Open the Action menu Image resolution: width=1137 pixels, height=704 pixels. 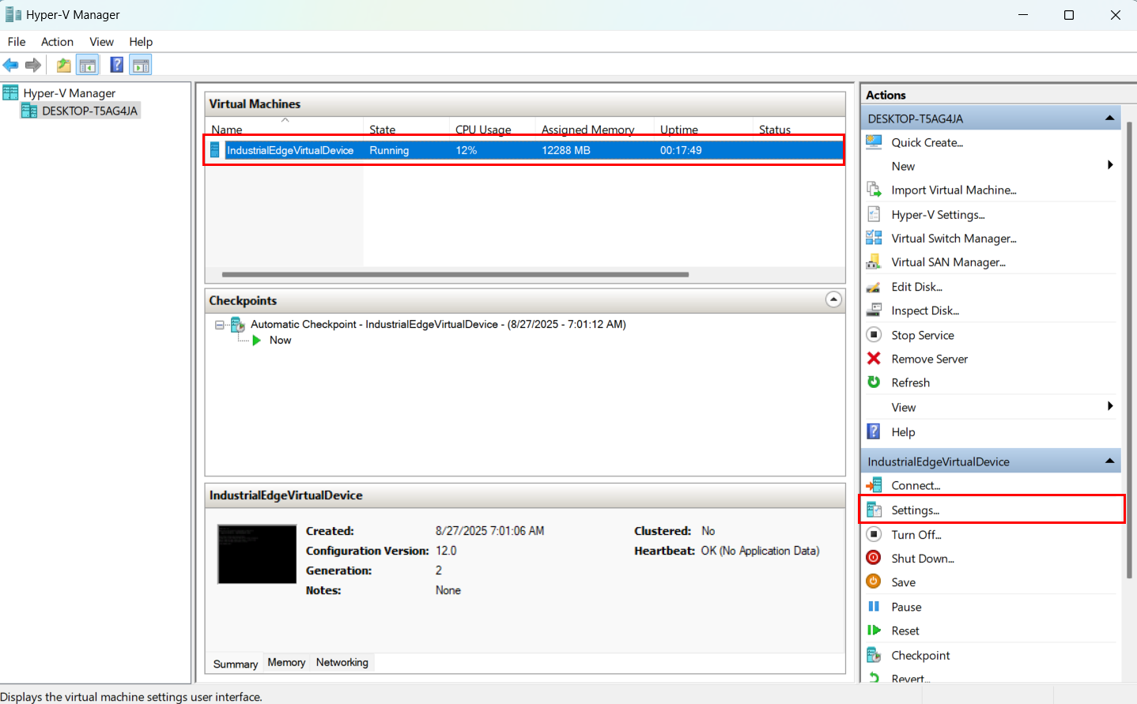pos(57,42)
